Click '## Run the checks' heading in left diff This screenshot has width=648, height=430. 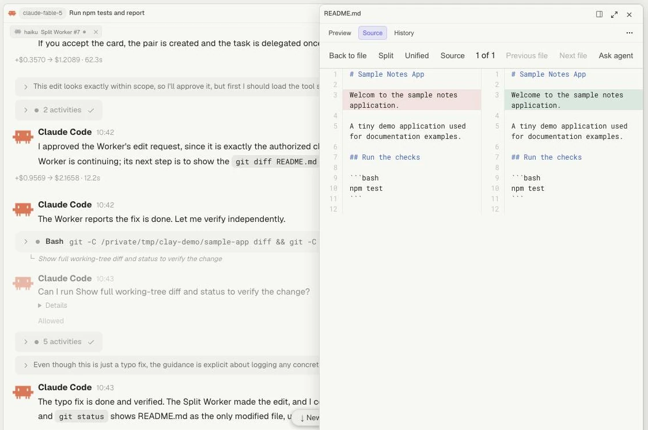tap(384, 157)
